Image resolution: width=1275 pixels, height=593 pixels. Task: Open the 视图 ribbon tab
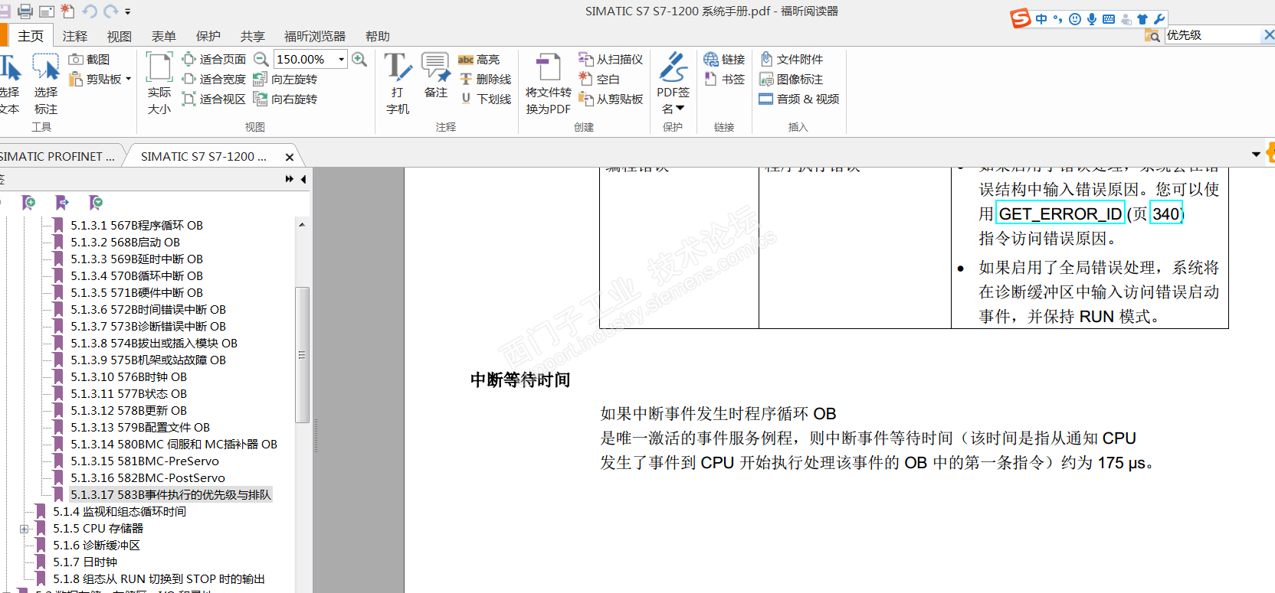tap(120, 36)
